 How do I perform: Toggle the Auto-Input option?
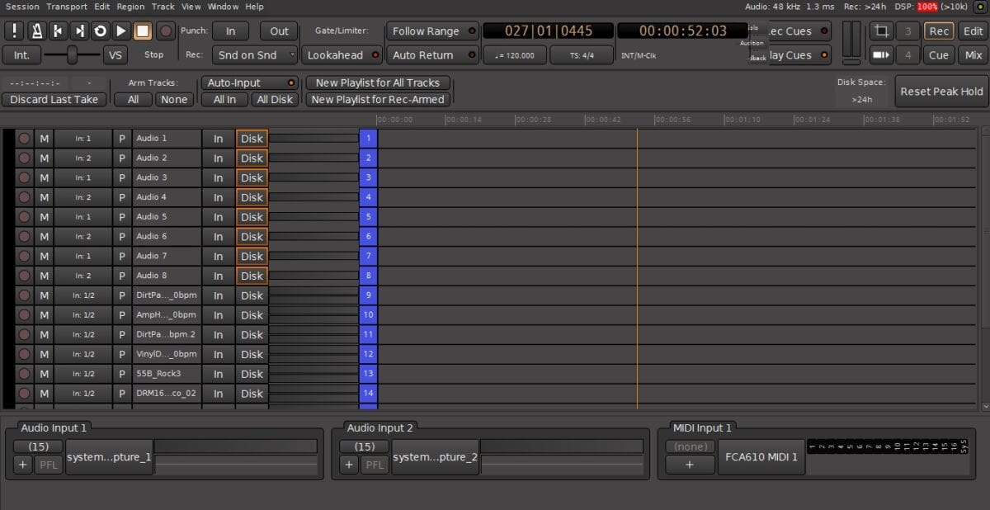[x=249, y=83]
